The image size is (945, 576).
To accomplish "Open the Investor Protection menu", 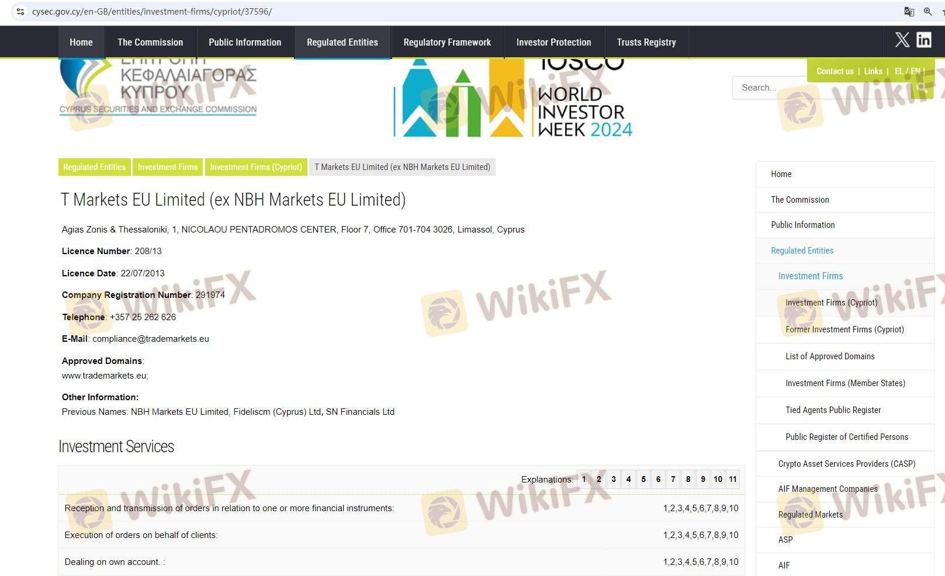I will pos(554,42).
